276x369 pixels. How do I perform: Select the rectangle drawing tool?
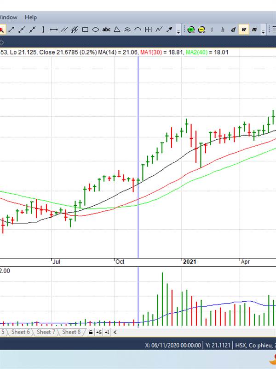click(85, 30)
